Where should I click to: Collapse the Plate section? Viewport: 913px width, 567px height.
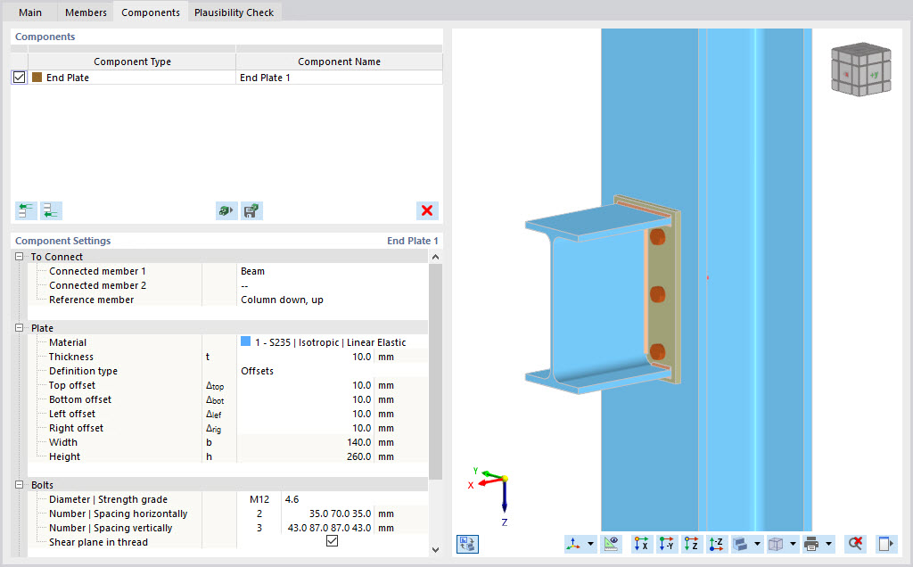pos(20,328)
